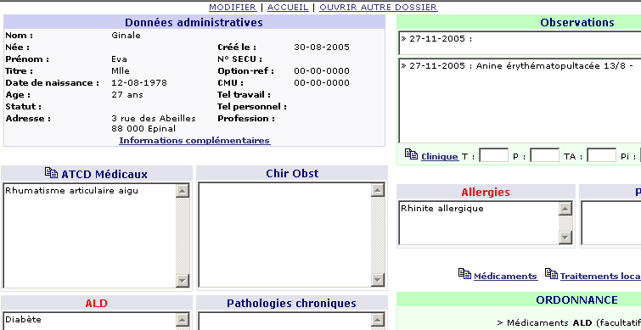The height and width of the screenshot is (330, 641).
Task: Click the red Allergies header
Action: tap(486, 192)
